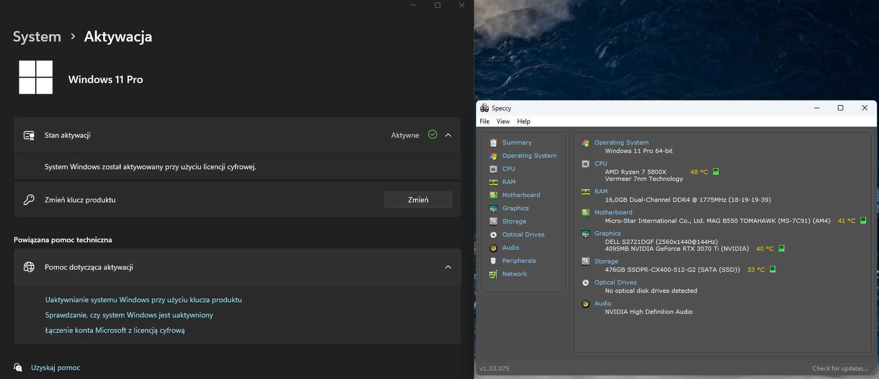Open link Łączenie konta Microsoft z licencją cyfrową

[115, 330]
